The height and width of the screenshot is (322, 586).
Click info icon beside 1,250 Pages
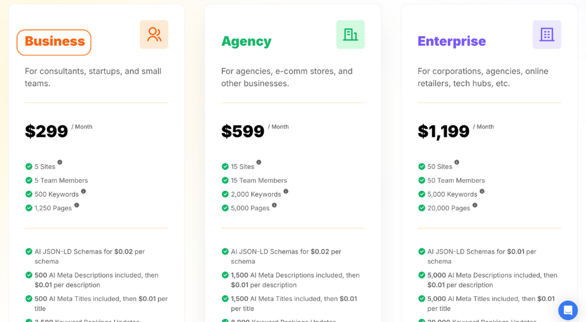pos(77,205)
